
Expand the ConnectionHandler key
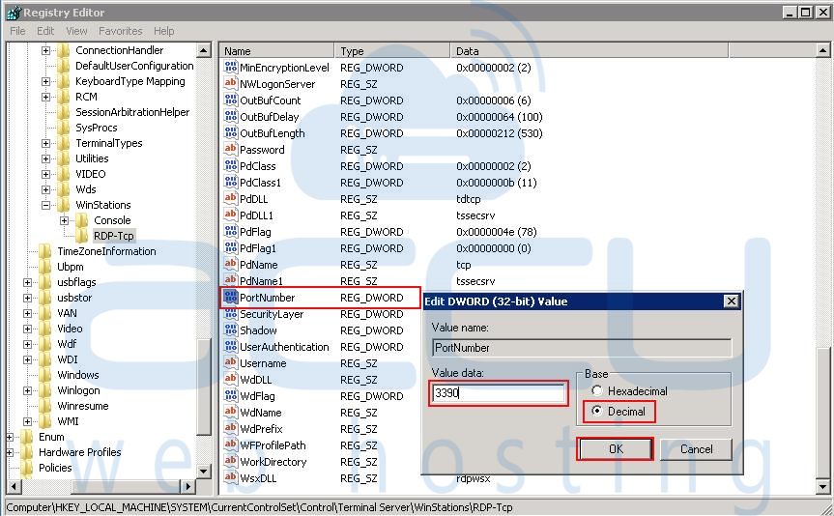pyautogui.click(x=45, y=50)
